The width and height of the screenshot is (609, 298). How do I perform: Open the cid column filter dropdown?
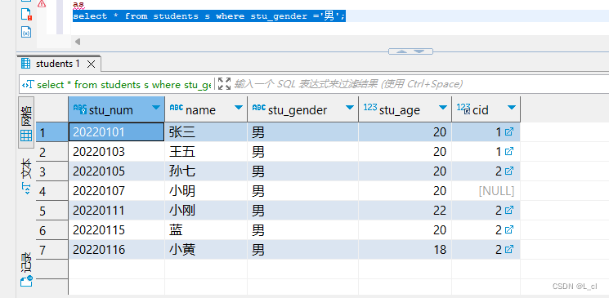[x=512, y=107]
